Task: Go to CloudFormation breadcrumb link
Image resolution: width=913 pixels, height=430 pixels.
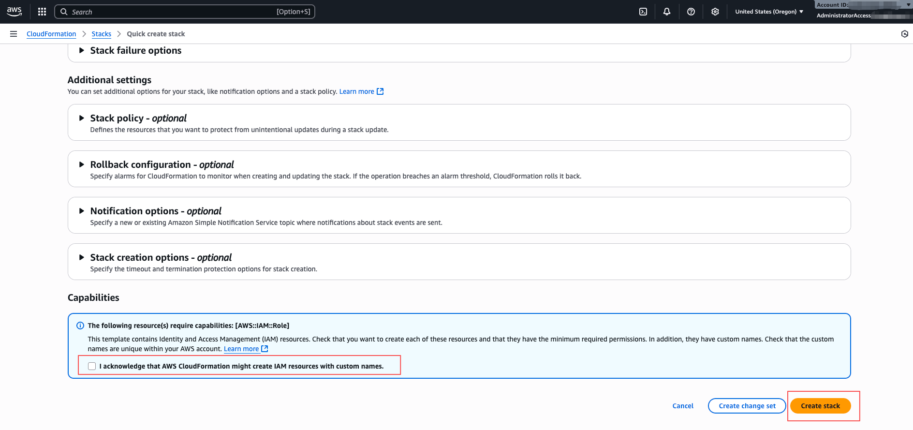Action: point(51,34)
